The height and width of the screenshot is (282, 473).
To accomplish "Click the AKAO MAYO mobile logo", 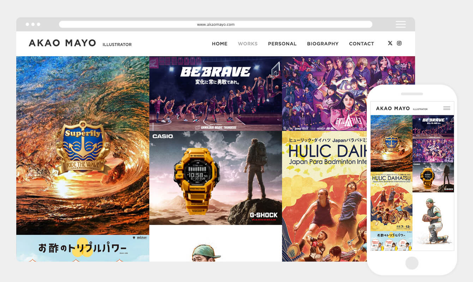I will 393,109.
